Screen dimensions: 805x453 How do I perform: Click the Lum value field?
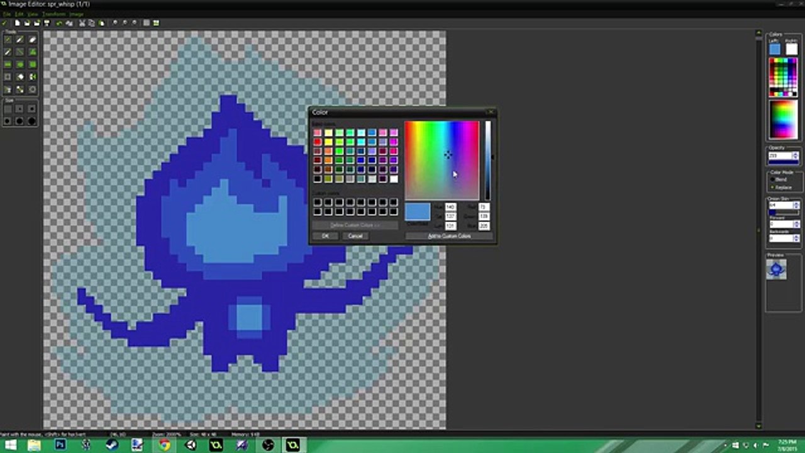(451, 226)
